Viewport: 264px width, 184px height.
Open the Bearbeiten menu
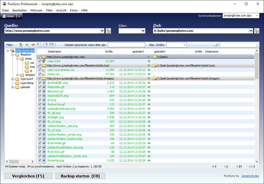point(20,10)
